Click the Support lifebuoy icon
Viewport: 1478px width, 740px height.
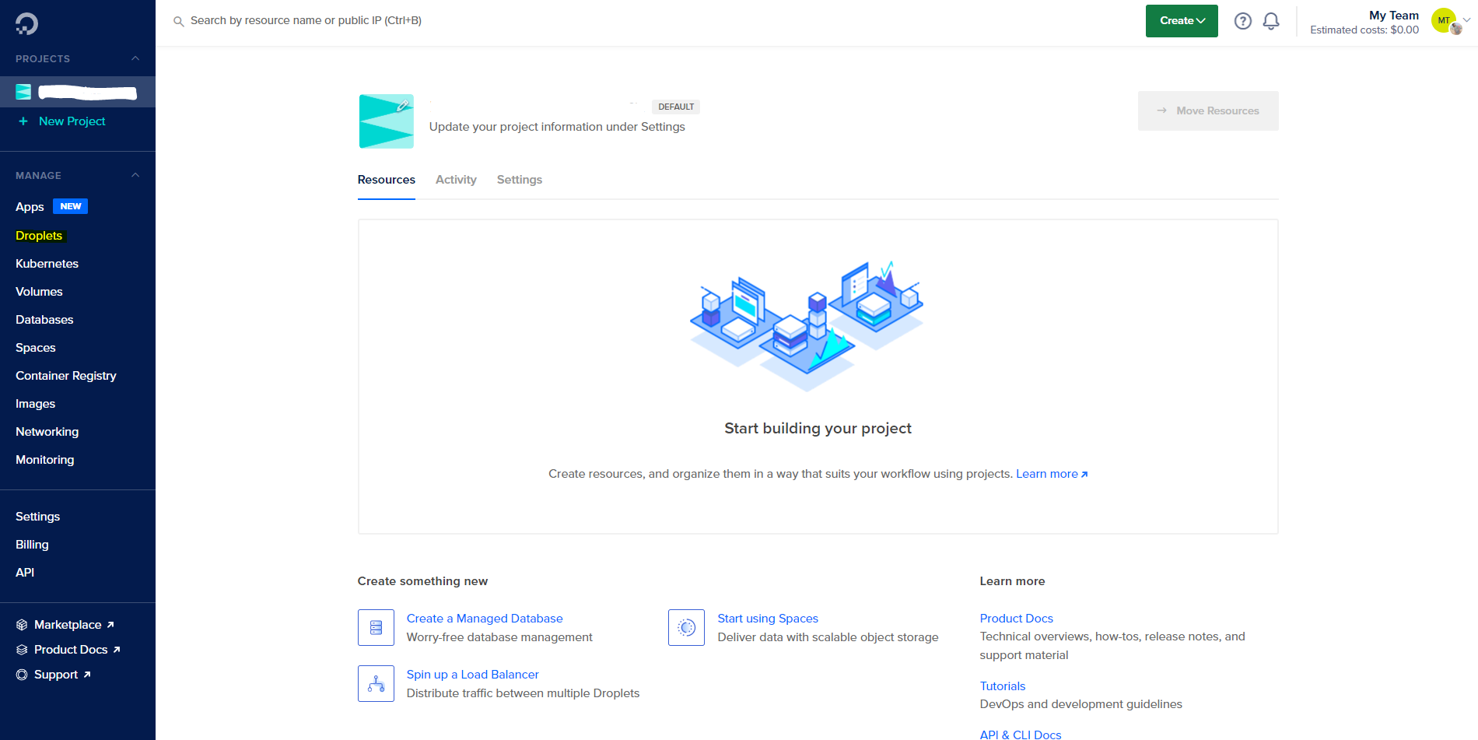point(23,674)
